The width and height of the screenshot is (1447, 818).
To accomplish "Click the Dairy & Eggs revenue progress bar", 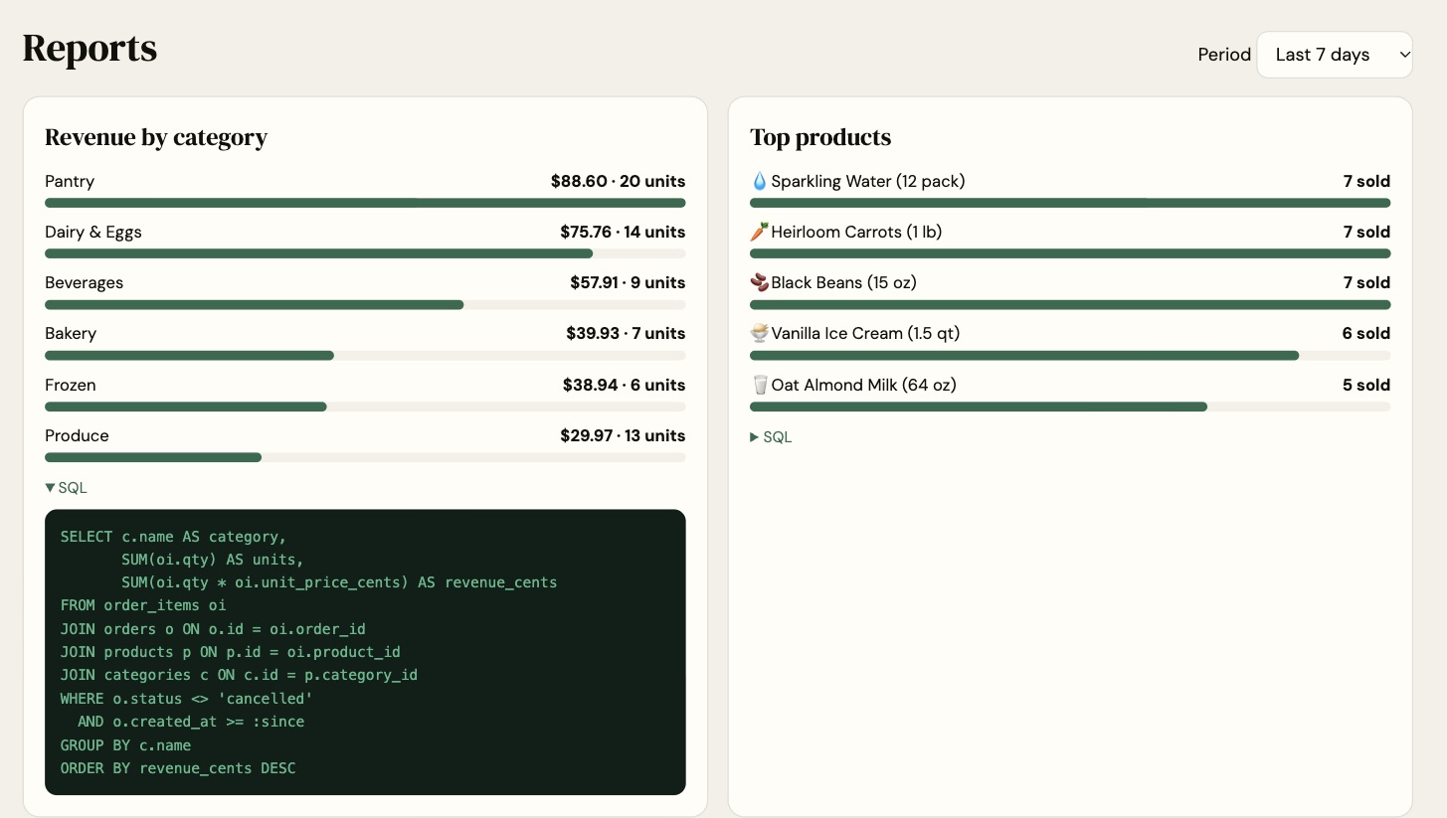I will [365, 253].
